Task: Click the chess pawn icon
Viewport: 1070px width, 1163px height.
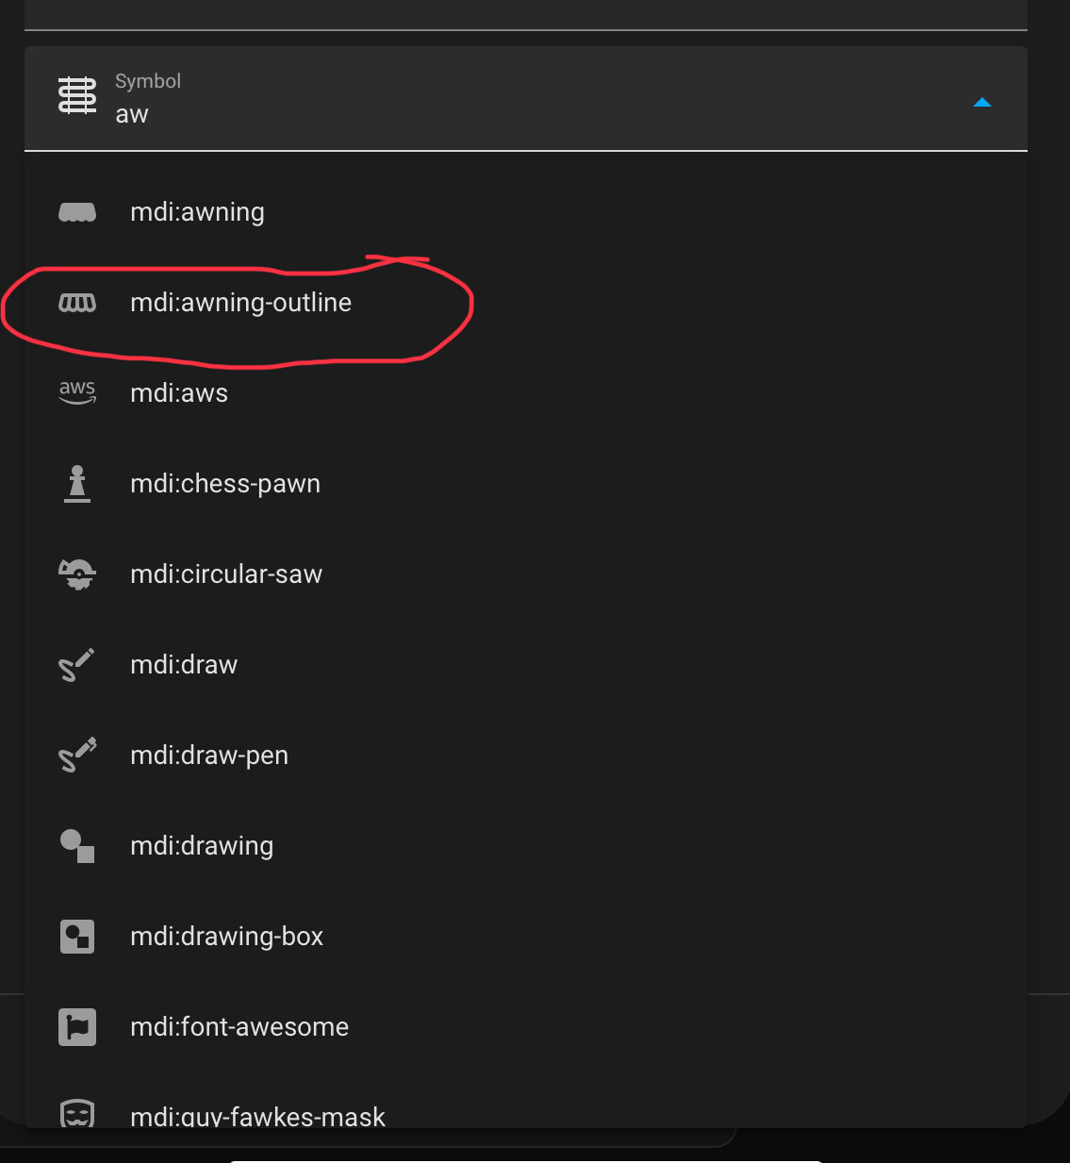Action: [x=77, y=484]
